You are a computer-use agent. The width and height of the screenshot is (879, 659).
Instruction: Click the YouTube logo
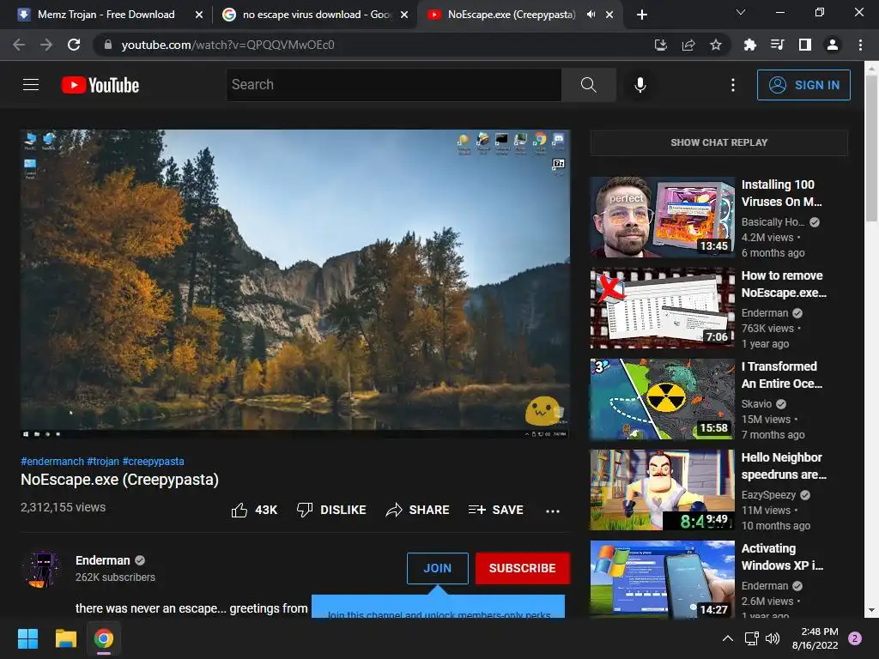[x=100, y=85]
